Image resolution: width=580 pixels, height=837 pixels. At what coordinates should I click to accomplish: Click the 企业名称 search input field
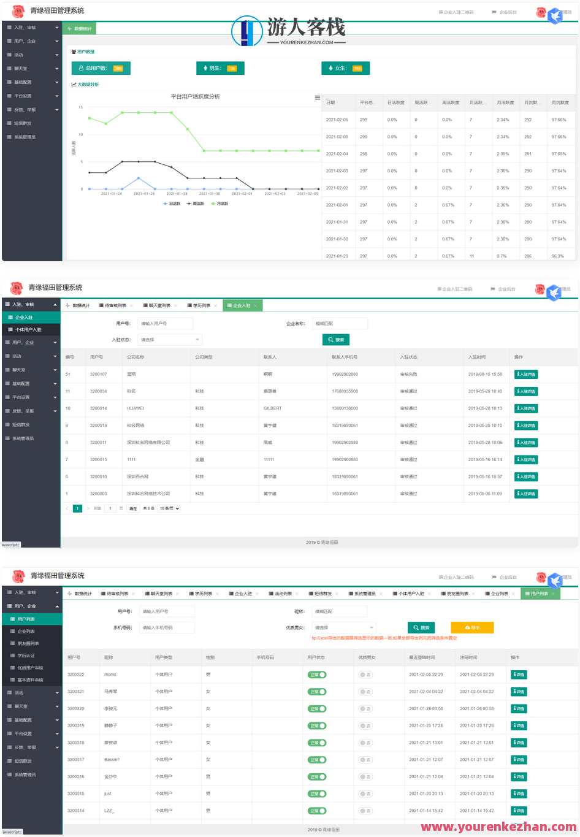(340, 324)
